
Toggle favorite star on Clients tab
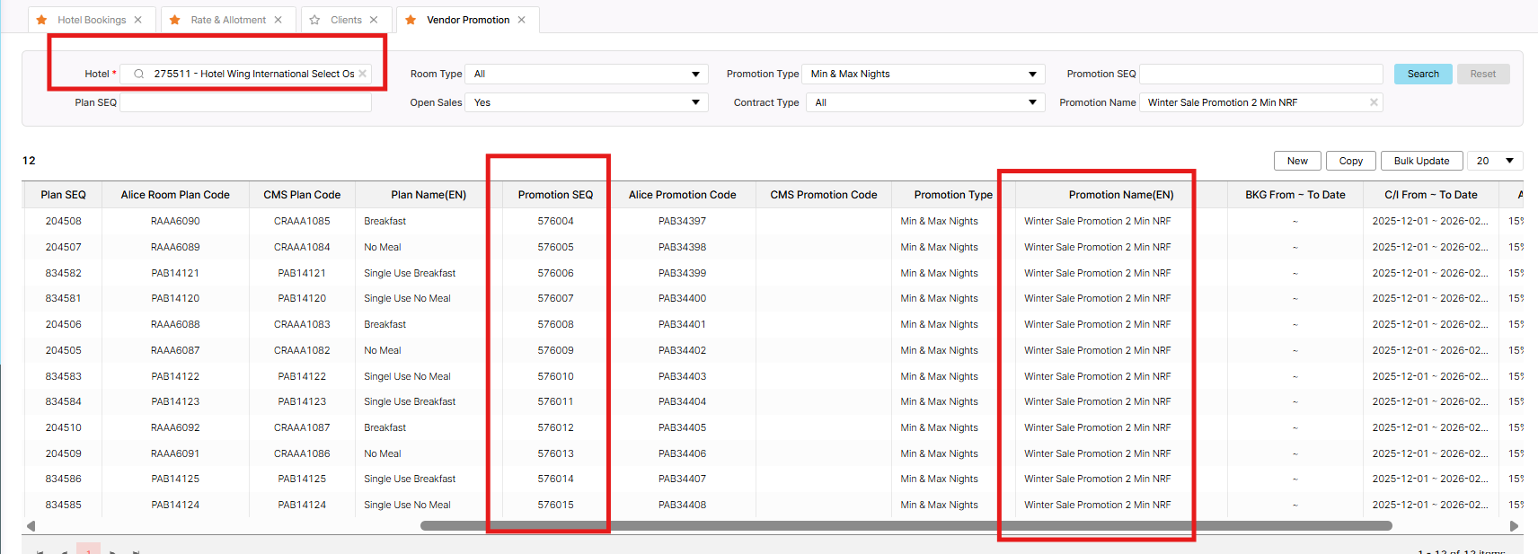coord(314,20)
